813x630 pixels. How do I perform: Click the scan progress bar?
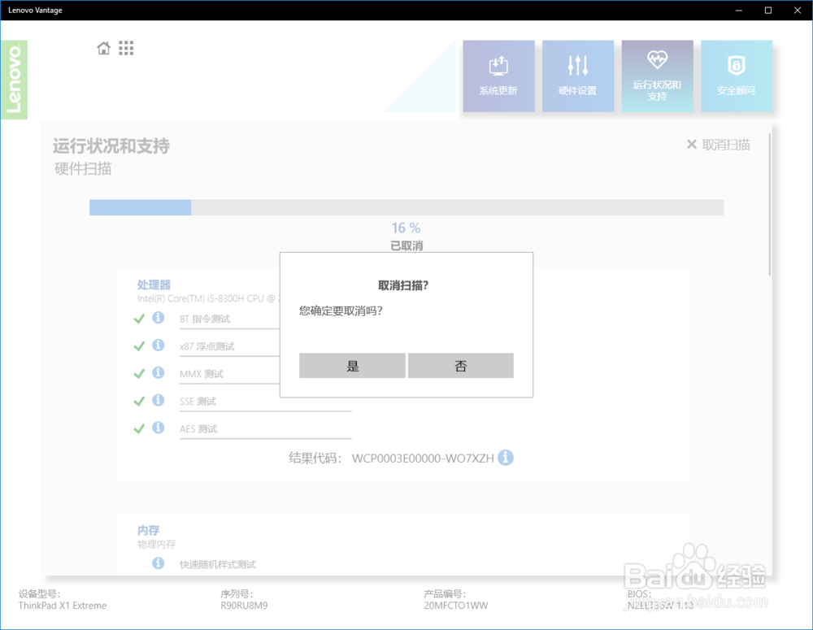[x=406, y=207]
